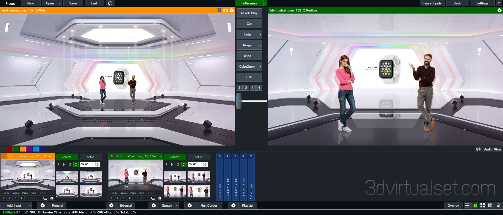The width and height of the screenshot is (503, 215).
Task: Click the Basic button in top bar
Action: pos(457,3)
